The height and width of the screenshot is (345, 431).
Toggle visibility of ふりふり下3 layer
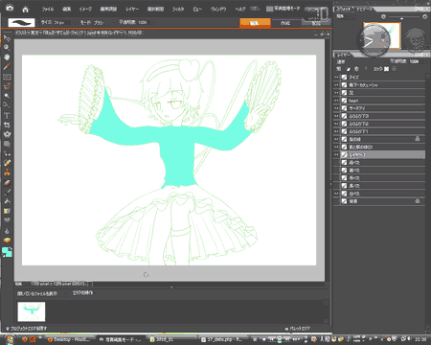pyautogui.click(x=336, y=116)
